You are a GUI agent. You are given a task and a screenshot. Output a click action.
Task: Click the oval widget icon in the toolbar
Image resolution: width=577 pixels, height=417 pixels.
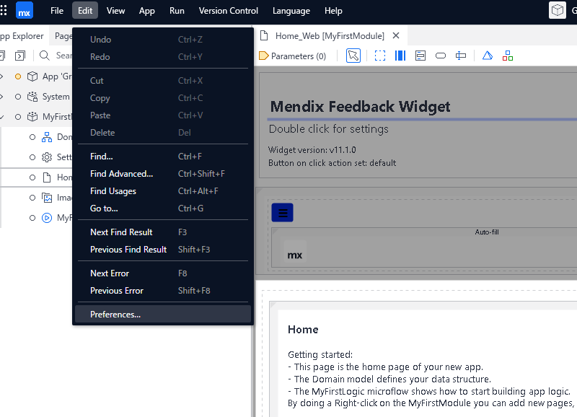[441, 56]
